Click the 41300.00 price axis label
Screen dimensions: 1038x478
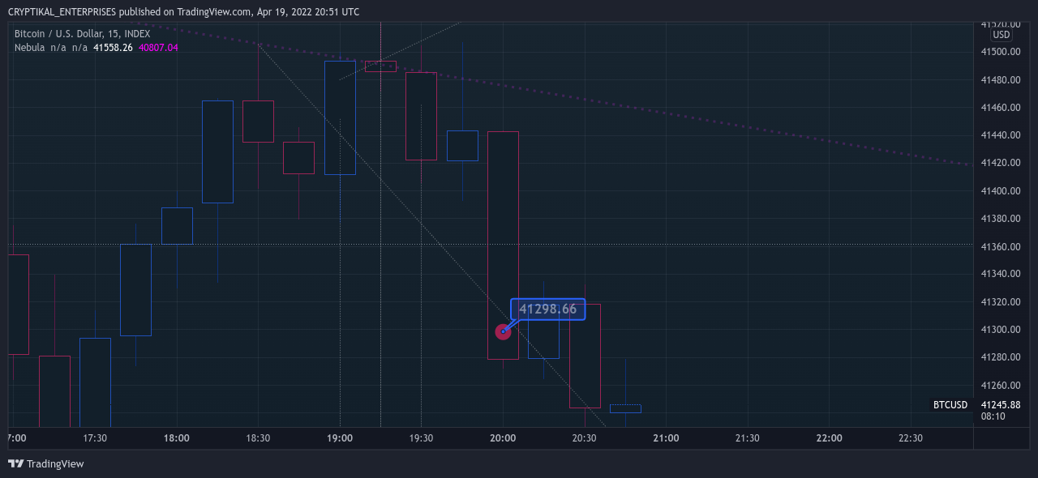[1000, 330]
